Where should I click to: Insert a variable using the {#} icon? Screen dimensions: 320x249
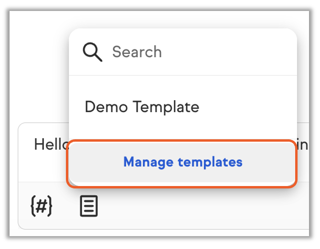[41, 207]
